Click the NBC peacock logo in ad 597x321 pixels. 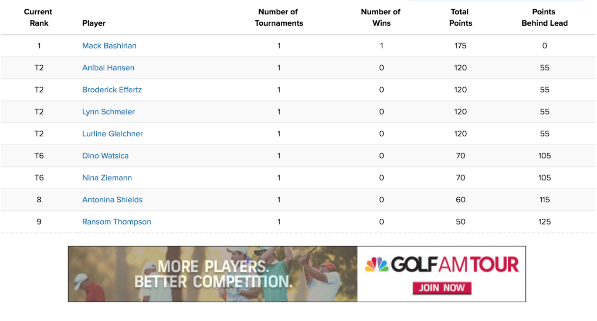[x=377, y=264]
